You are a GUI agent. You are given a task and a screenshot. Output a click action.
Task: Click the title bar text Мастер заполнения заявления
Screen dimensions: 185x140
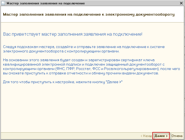pos(45,3)
